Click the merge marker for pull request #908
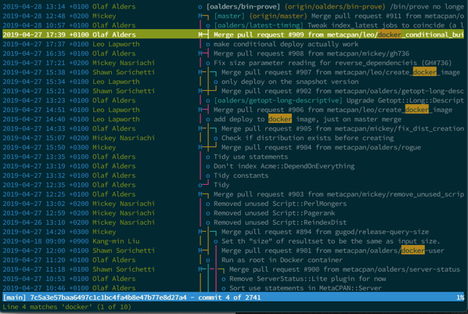The image size is (468, 314). pyautogui.click(x=200, y=53)
